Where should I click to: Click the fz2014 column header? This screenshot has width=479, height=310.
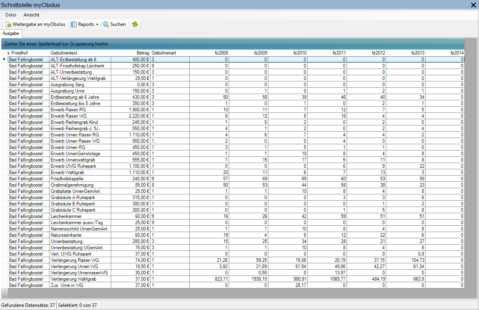click(x=445, y=53)
